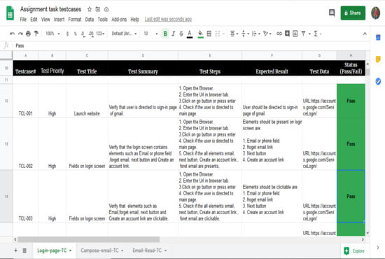Click the horizontal scrollbar thumb
Image resolution: width=385 pixels, height=259 pixels.
[89, 239]
